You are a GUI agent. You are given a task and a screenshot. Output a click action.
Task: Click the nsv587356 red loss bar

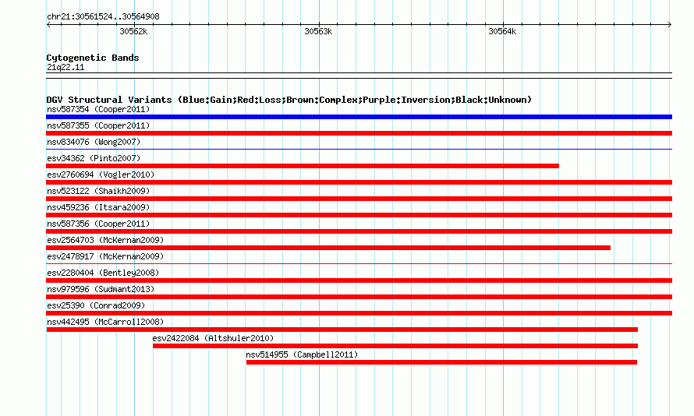[x=359, y=231]
